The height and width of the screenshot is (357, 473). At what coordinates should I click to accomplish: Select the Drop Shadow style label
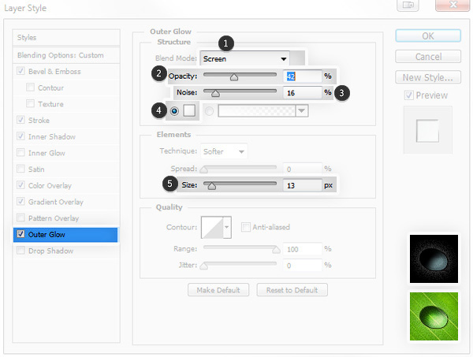click(50, 251)
